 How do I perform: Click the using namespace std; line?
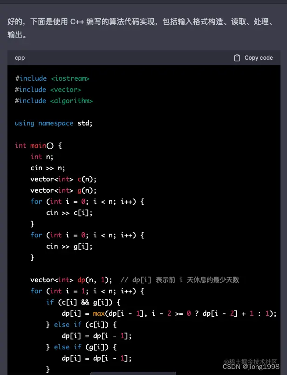(x=54, y=123)
